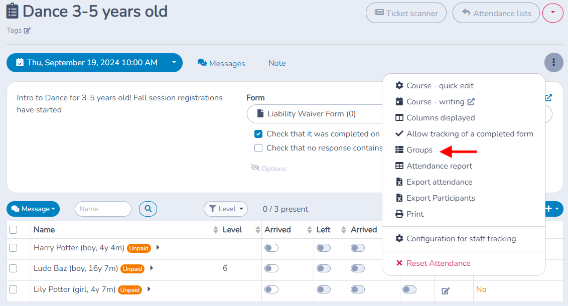This screenshot has width=568, height=306.
Task: Tick the select-all checkbox in table header
Action: 13,230
